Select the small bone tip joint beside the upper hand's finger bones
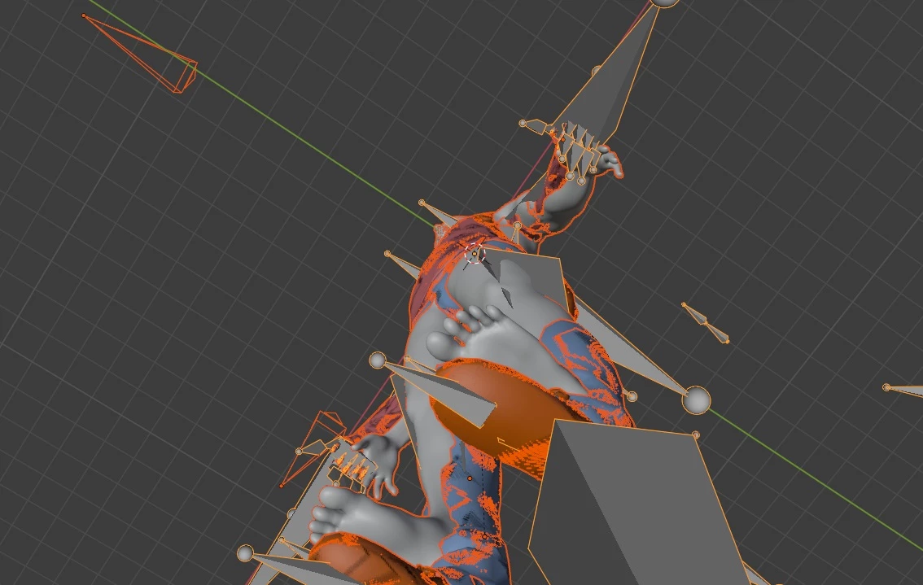Screen dimensions: 923x585 pyautogui.click(x=523, y=124)
